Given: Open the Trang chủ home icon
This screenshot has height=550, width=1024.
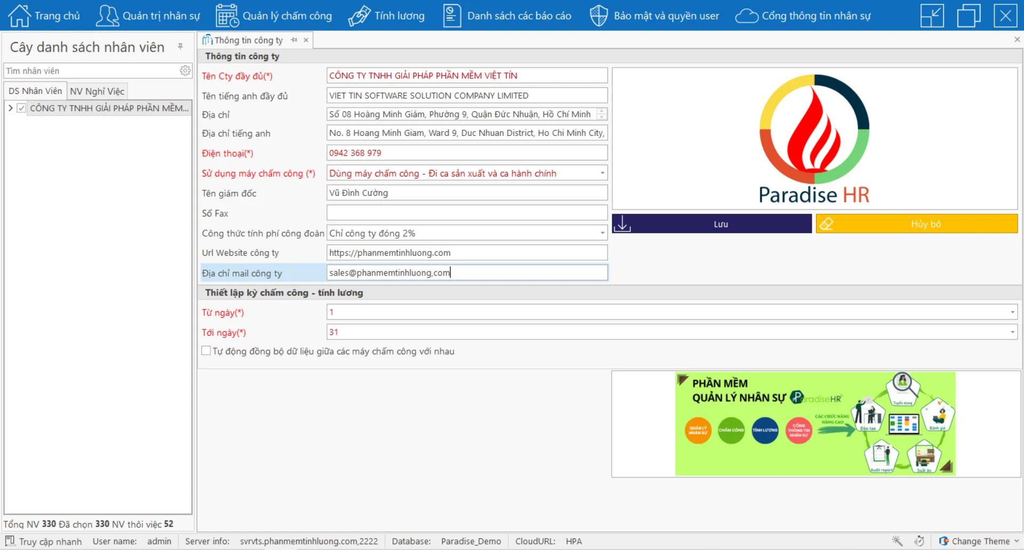Looking at the screenshot, I should tap(19, 15).
